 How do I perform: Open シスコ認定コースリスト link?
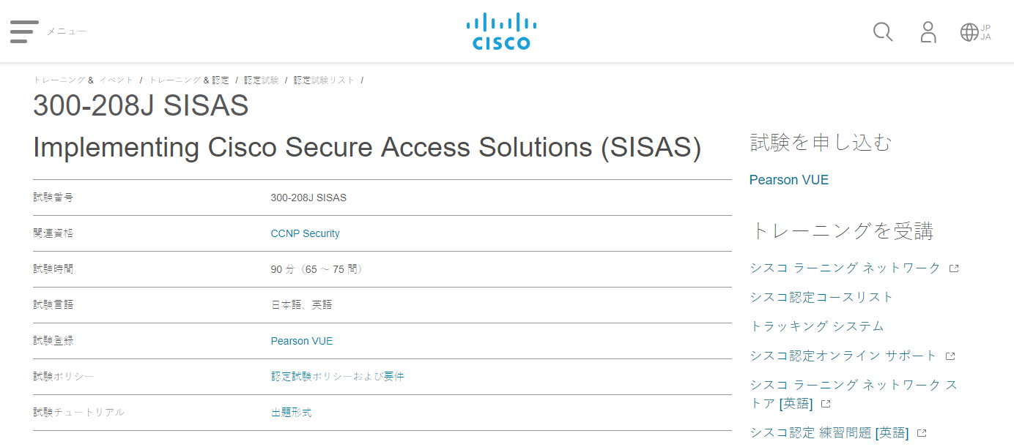pyautogui.click(x=821, y=297)
